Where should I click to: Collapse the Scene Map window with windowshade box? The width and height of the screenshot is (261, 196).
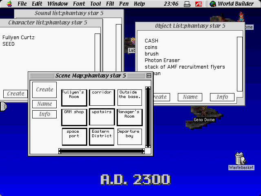[149, 76]
